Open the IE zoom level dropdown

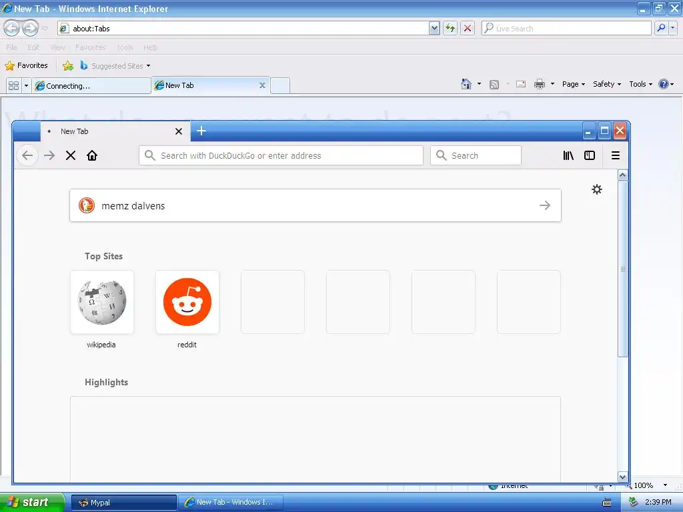pyautogui.click(x=665, y=485)
